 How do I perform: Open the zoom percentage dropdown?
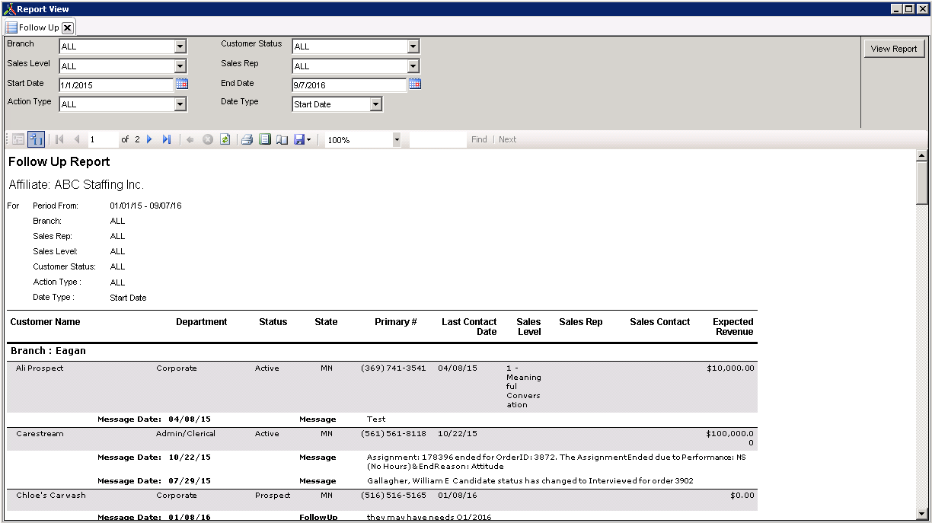[x=397, y=140]
